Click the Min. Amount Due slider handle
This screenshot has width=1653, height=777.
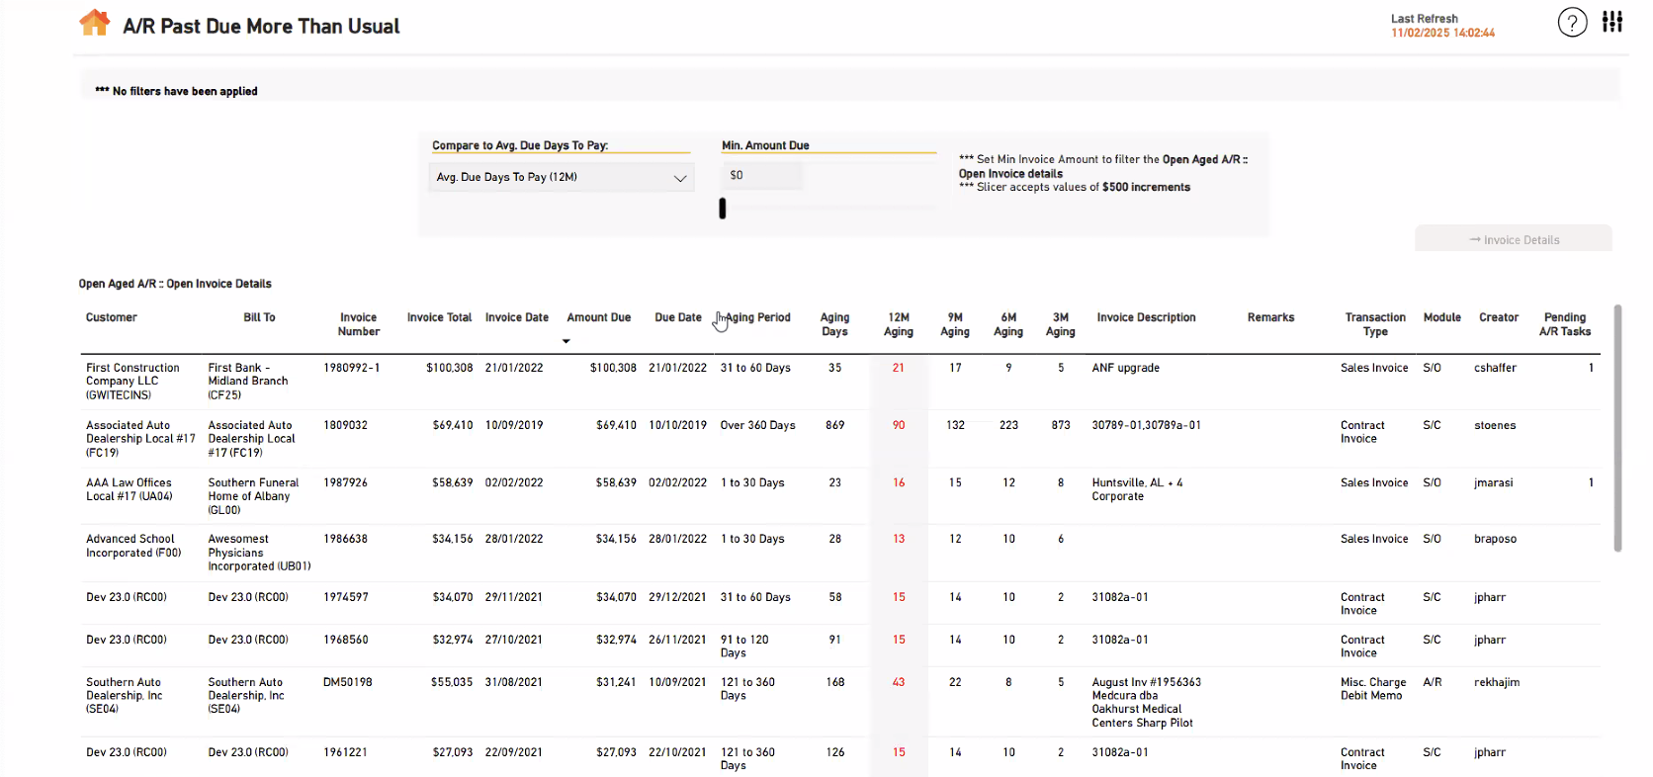(x=723, y=209)
